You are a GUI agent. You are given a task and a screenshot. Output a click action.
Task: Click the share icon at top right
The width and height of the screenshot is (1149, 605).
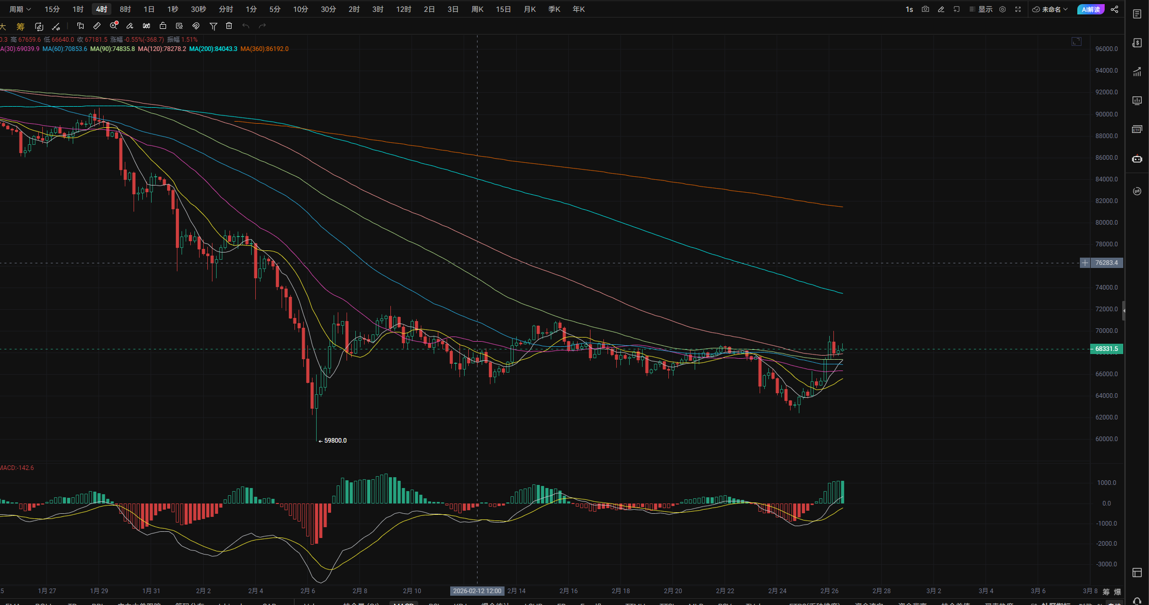(x=1114, y=9)
